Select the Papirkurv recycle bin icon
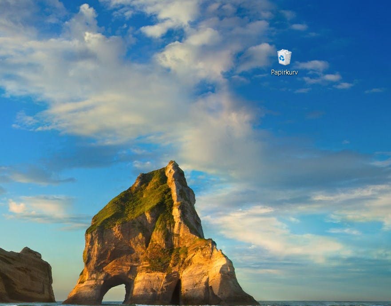 coord(284,57)
